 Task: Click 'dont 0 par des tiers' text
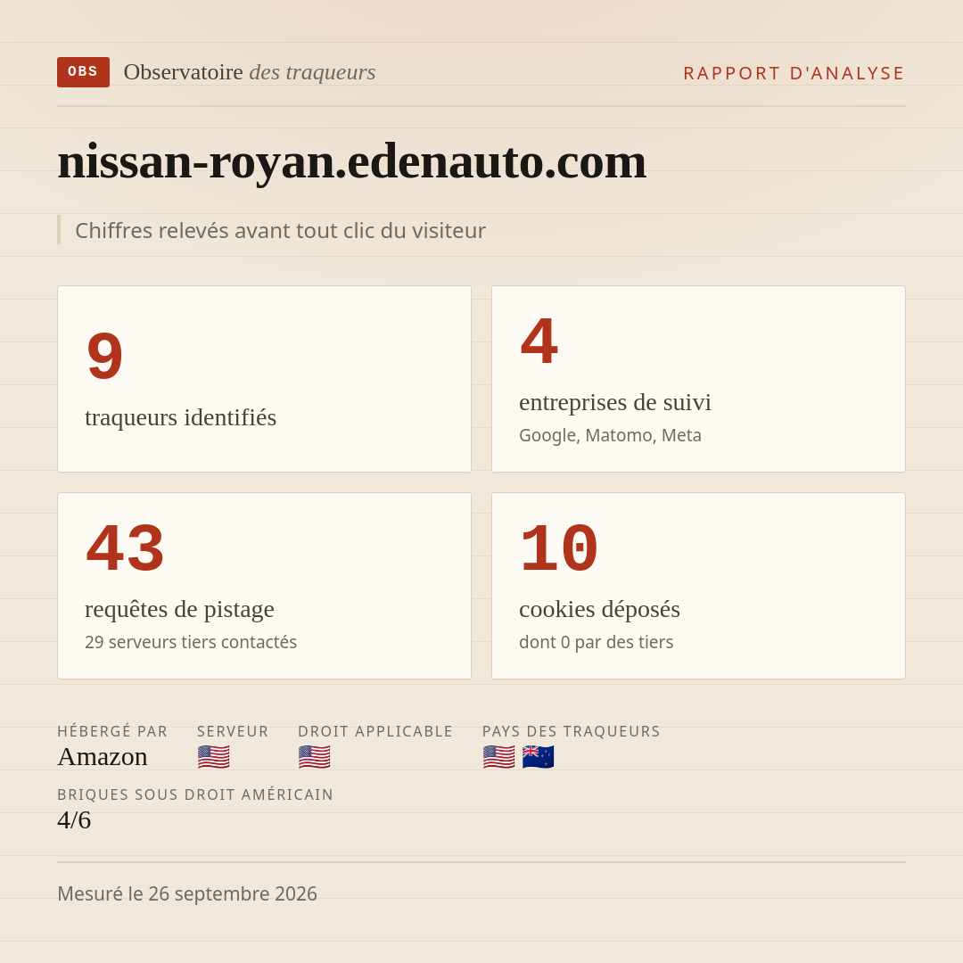click(596, 642)
